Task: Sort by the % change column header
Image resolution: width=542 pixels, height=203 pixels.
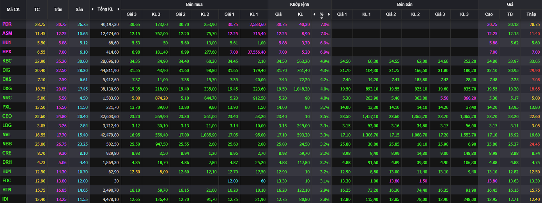Action: (x=321, y=14)
